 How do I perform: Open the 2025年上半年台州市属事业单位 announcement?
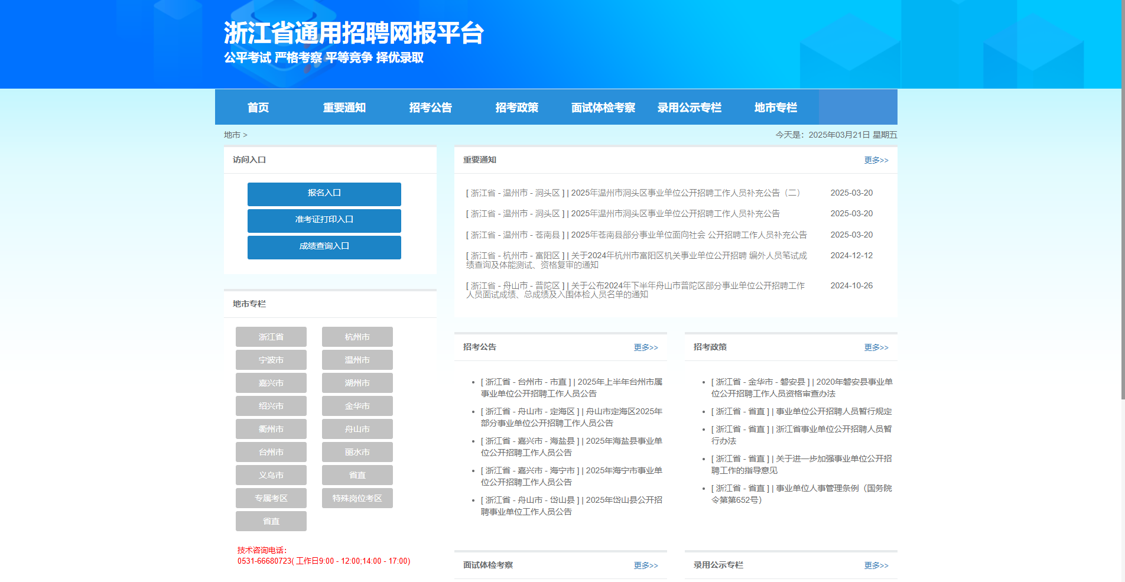click(x=571, y=387)
